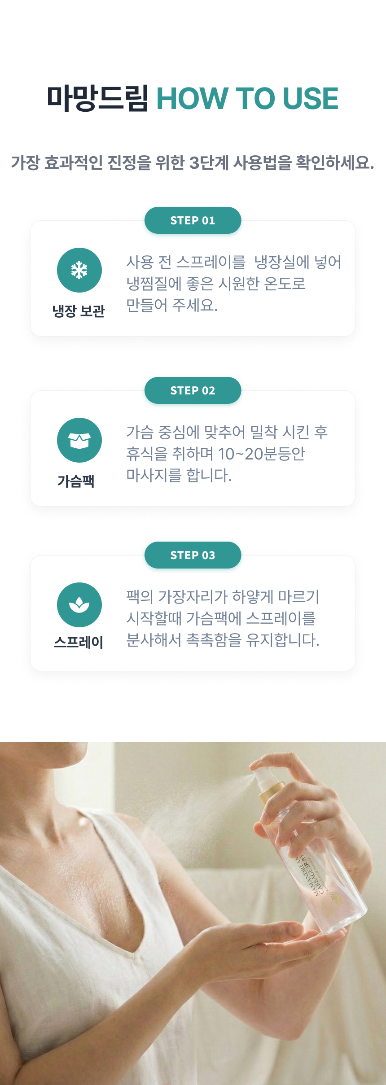Select the STEP 02 badge
The width and height of the screenshot is (386, 1085).
click(x=193, y=390)
